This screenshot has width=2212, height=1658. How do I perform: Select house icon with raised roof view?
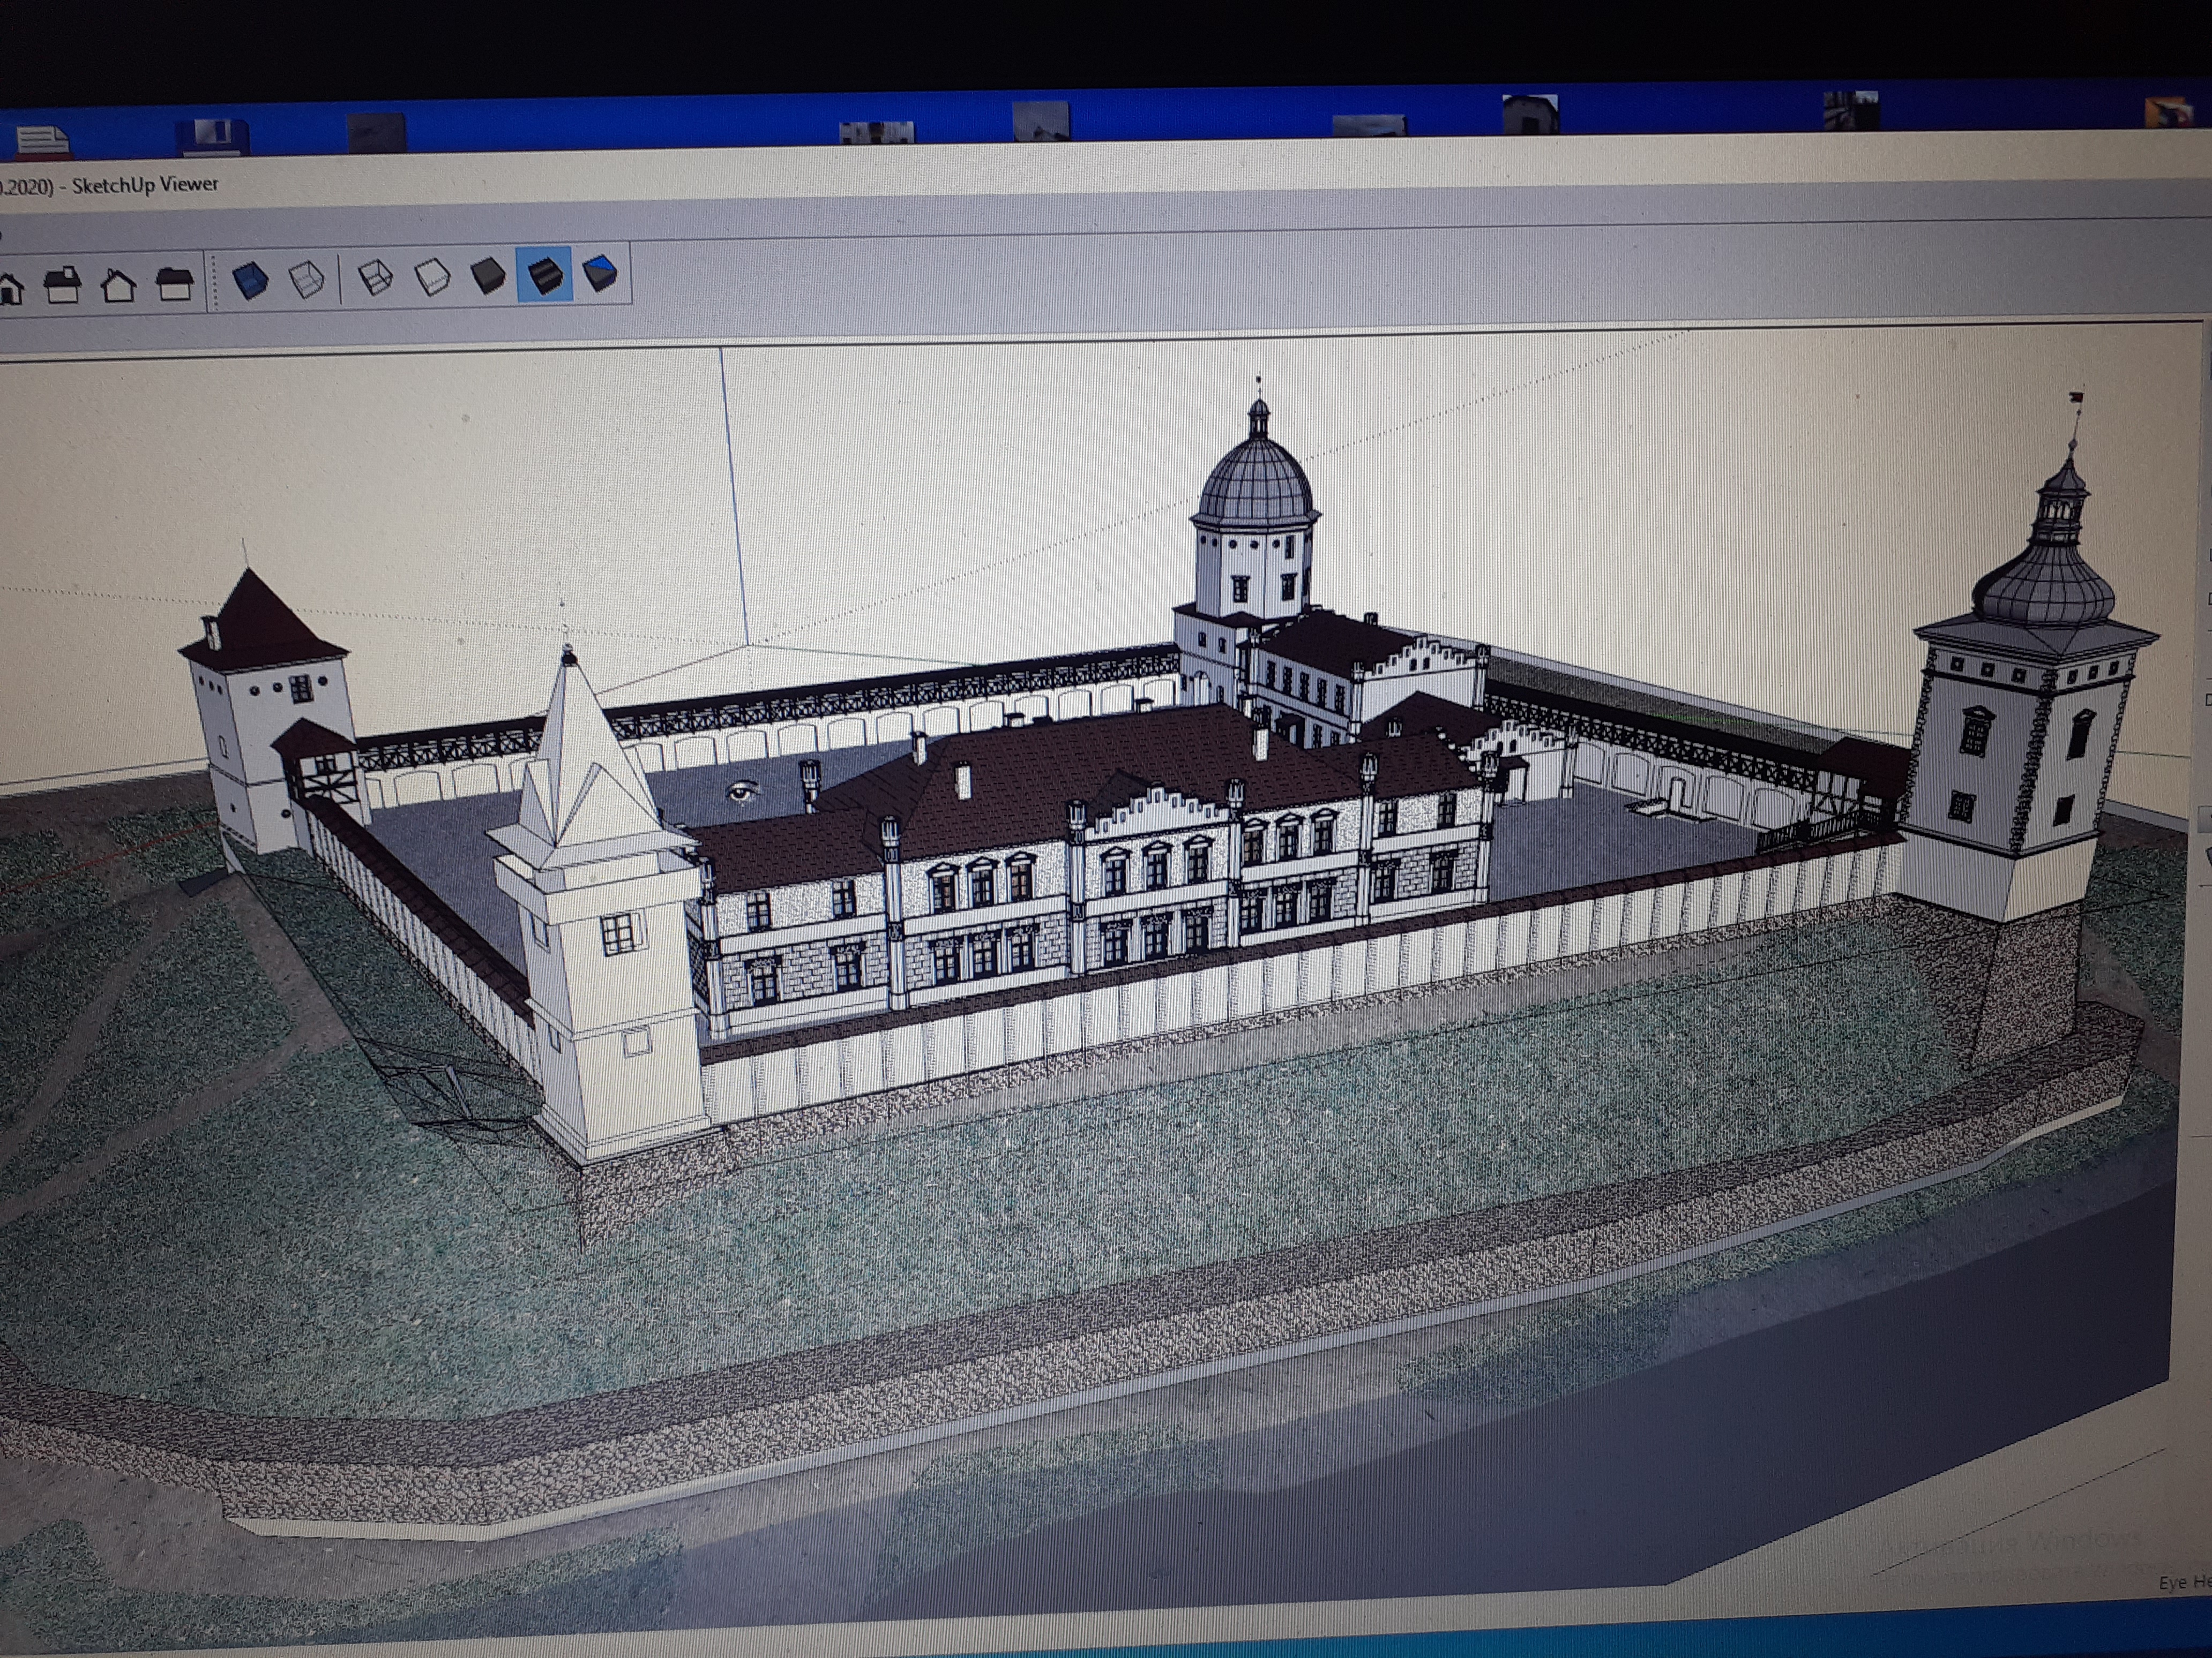(x=63, y=286)
